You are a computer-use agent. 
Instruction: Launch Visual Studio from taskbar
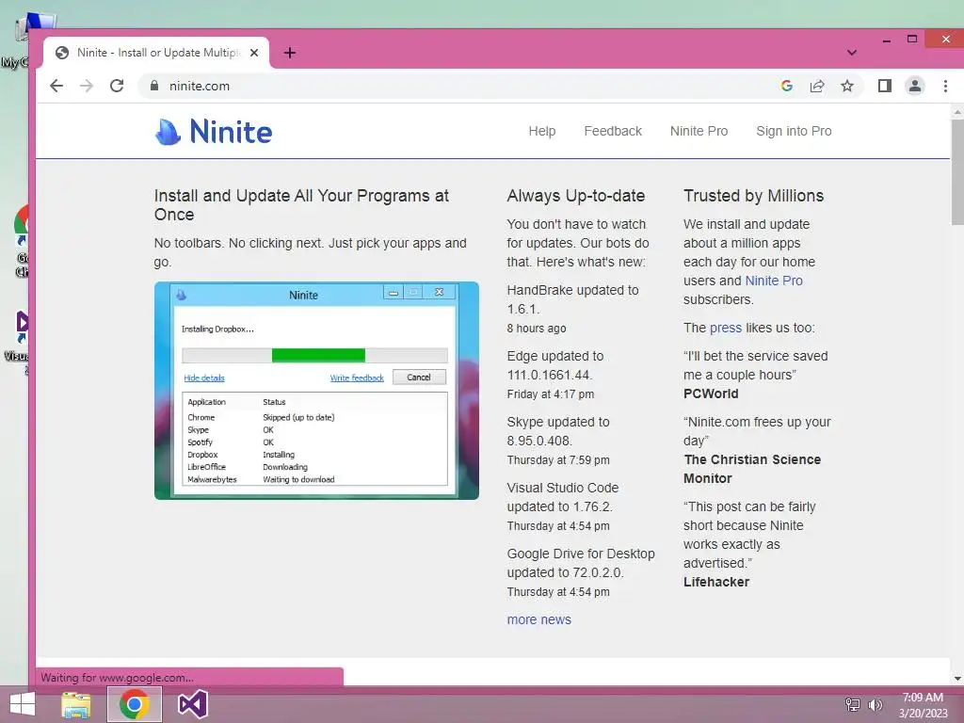click(x=192, y=704)
